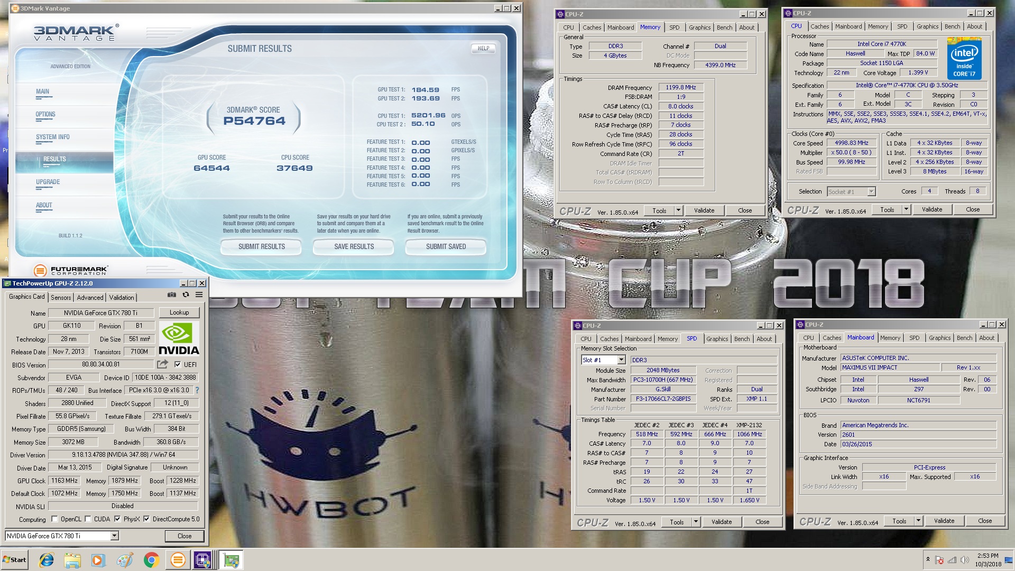The image size is (1015, 571).
Task: Toggle the UEFI checkbox in GPU-Z
Action: (x=178, y=364)
